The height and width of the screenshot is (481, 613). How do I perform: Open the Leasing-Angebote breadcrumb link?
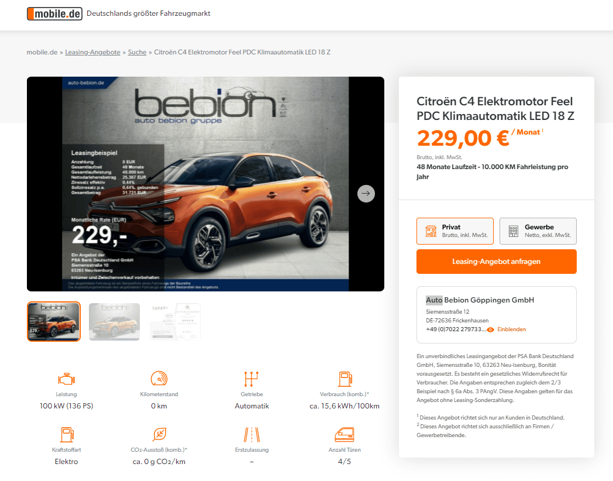92,52
